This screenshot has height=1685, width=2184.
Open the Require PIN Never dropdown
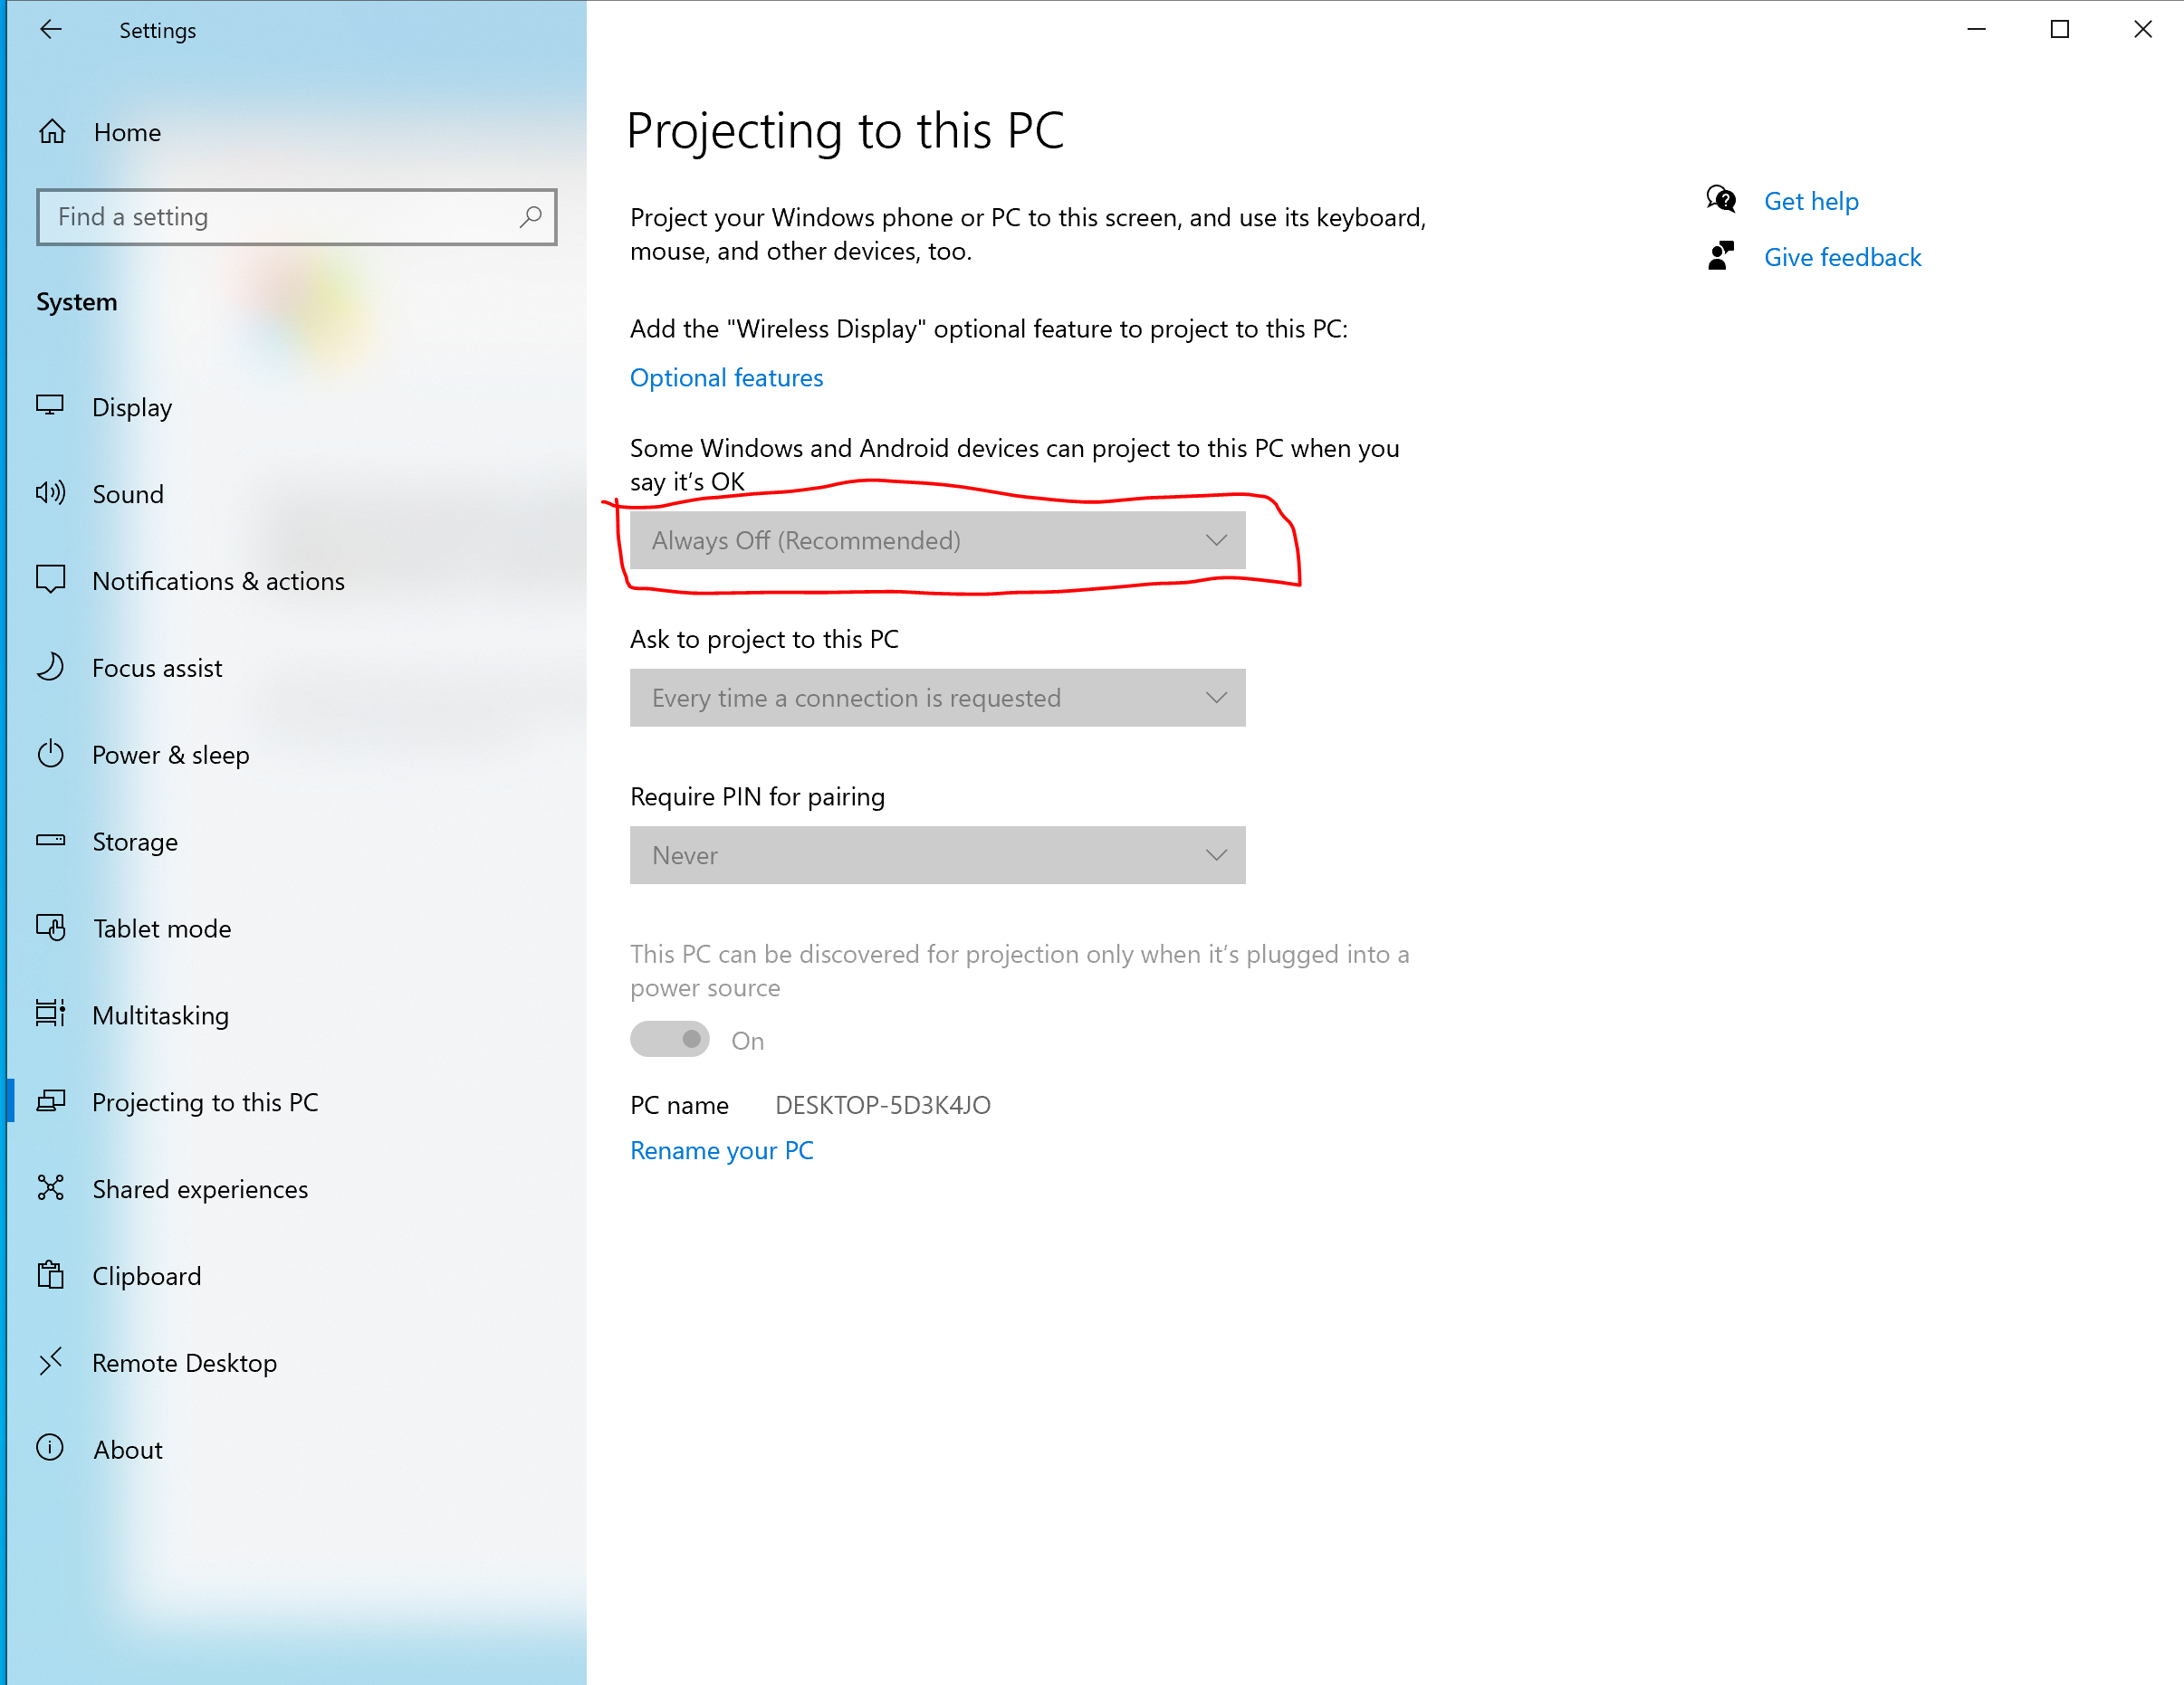[937, 855]
